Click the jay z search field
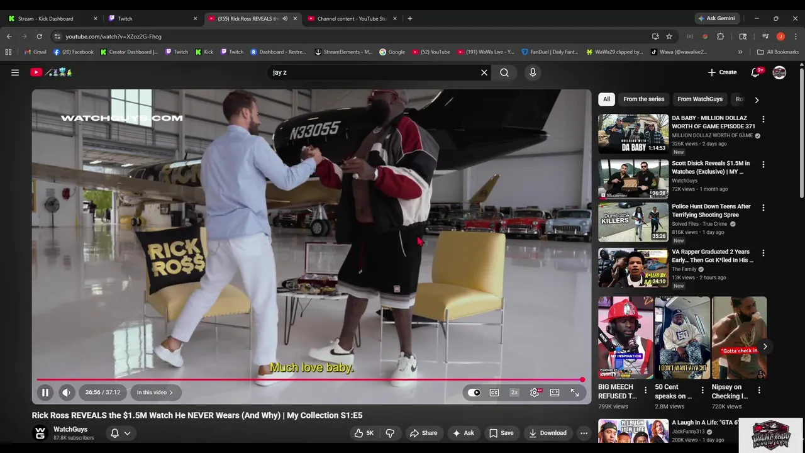805x453 pixels. pyautogui.click(x=374, y=72)
